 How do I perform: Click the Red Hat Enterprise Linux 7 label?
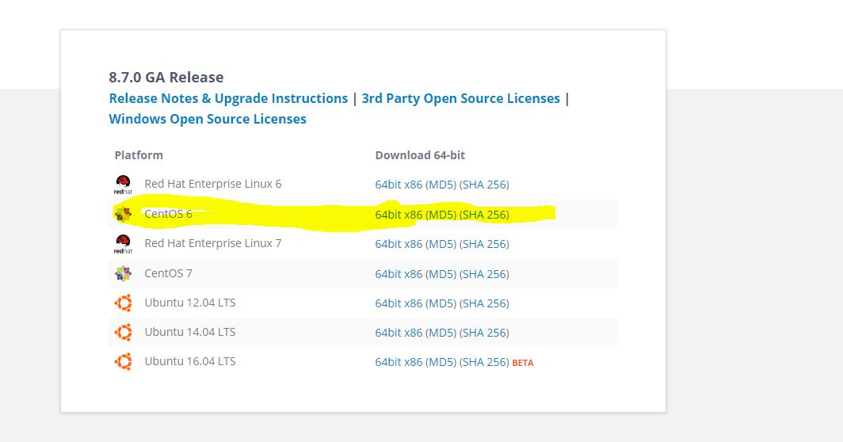click(213, 244)
